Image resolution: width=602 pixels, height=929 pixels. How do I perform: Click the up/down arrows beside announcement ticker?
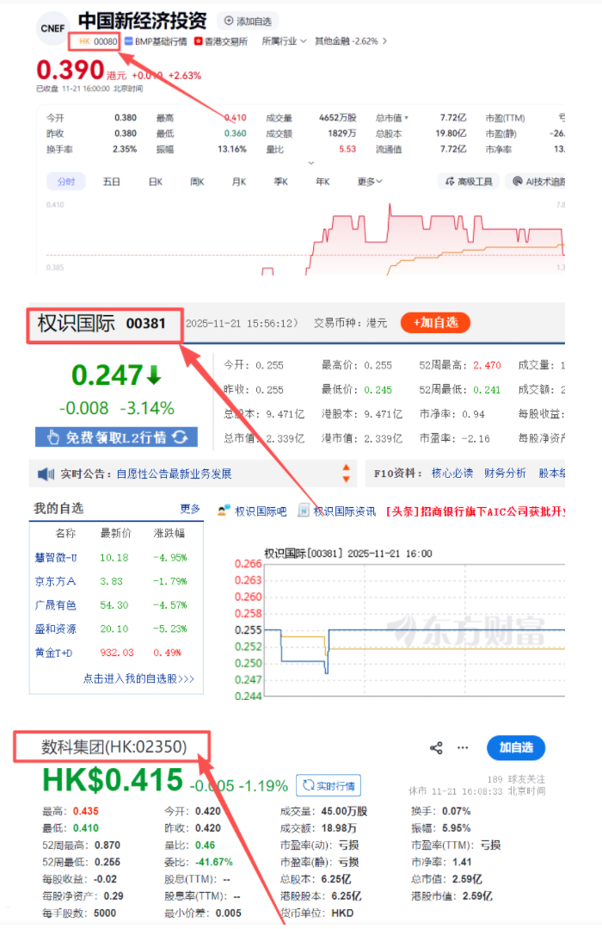click(346, 474)
